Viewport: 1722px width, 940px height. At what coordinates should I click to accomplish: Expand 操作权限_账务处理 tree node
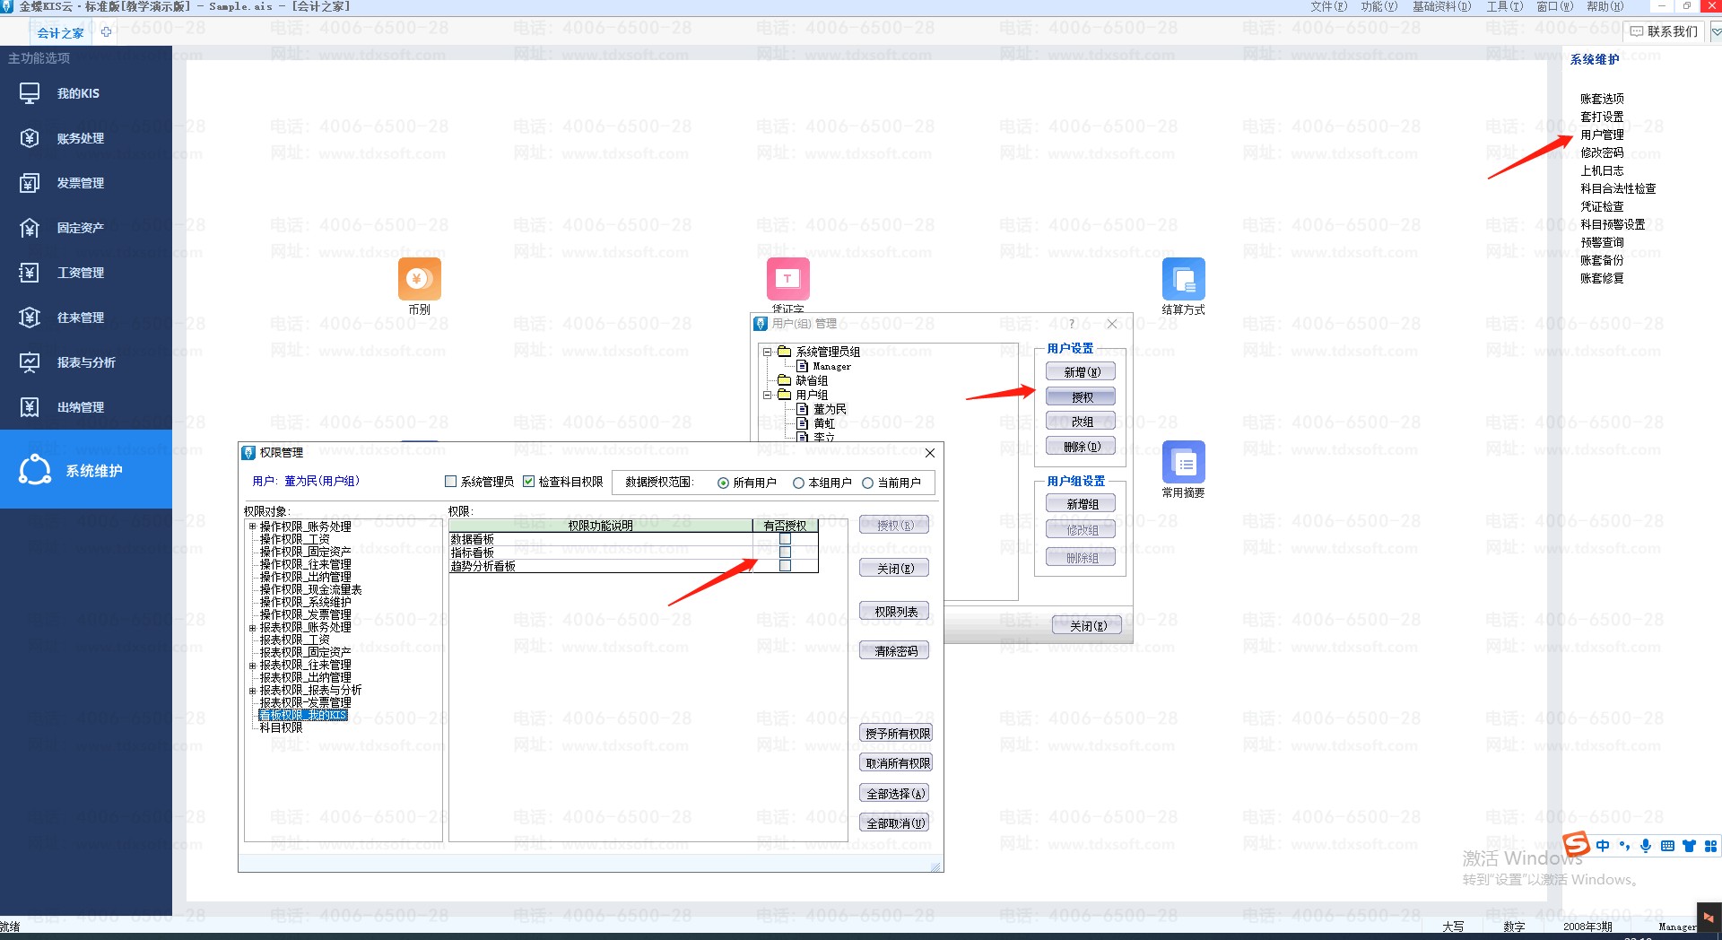[x=252, y=527]
